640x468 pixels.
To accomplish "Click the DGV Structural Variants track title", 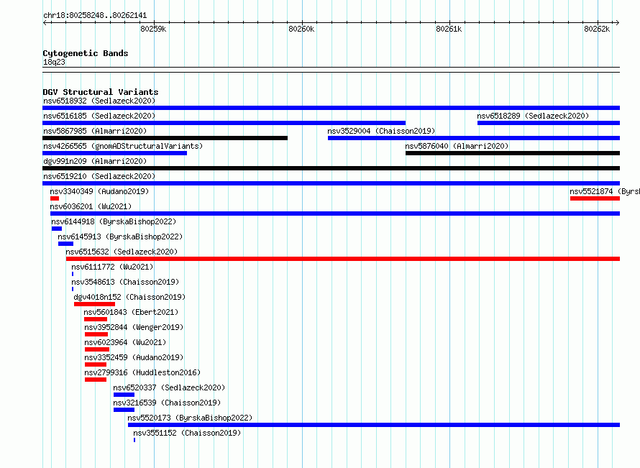I will pos(101,92).
